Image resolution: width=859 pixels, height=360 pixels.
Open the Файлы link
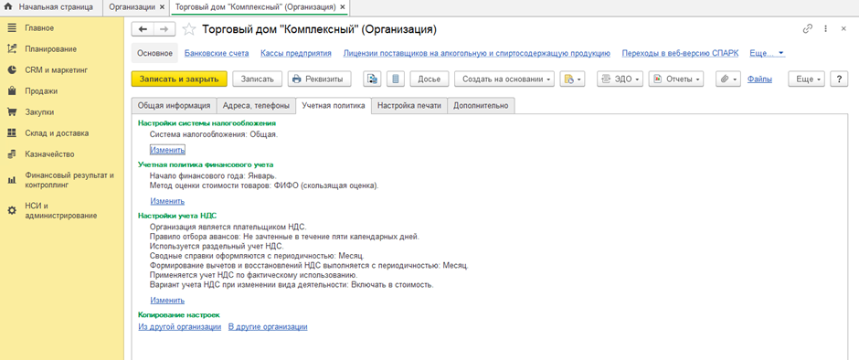tap(759, 79)
